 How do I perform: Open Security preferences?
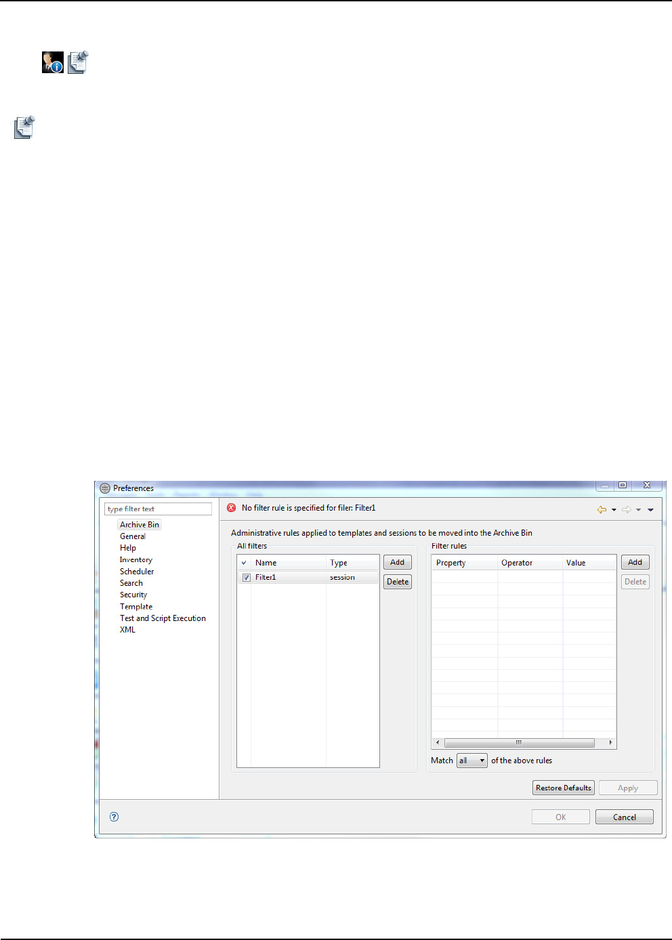[x=133, y=595]
